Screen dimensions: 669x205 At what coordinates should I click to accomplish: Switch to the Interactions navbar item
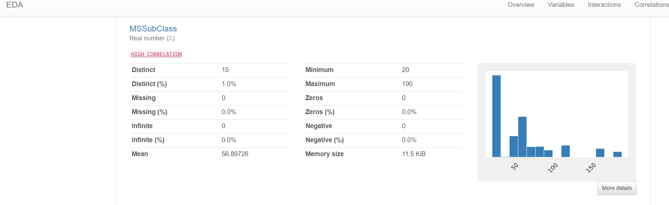pos(604,5)
